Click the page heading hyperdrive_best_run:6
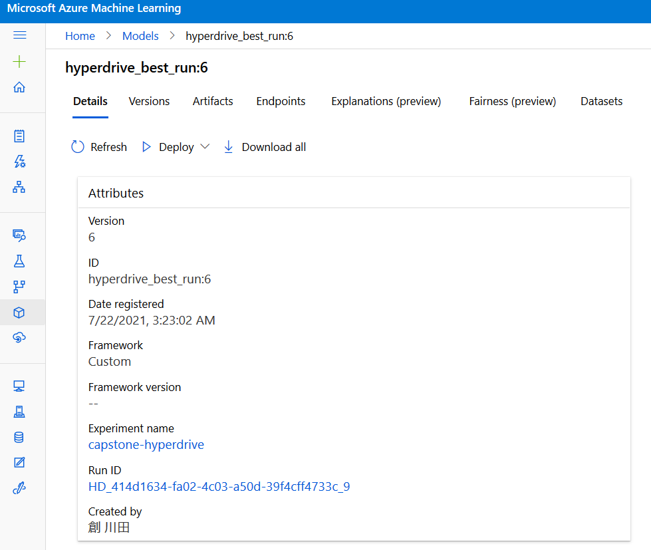This screenshot has height=550, width=651. (136, 68)
